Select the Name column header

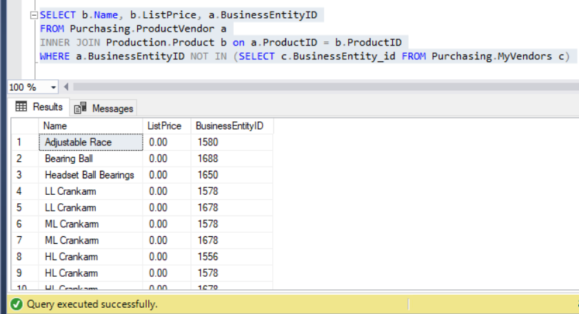(x=90, y=126)
